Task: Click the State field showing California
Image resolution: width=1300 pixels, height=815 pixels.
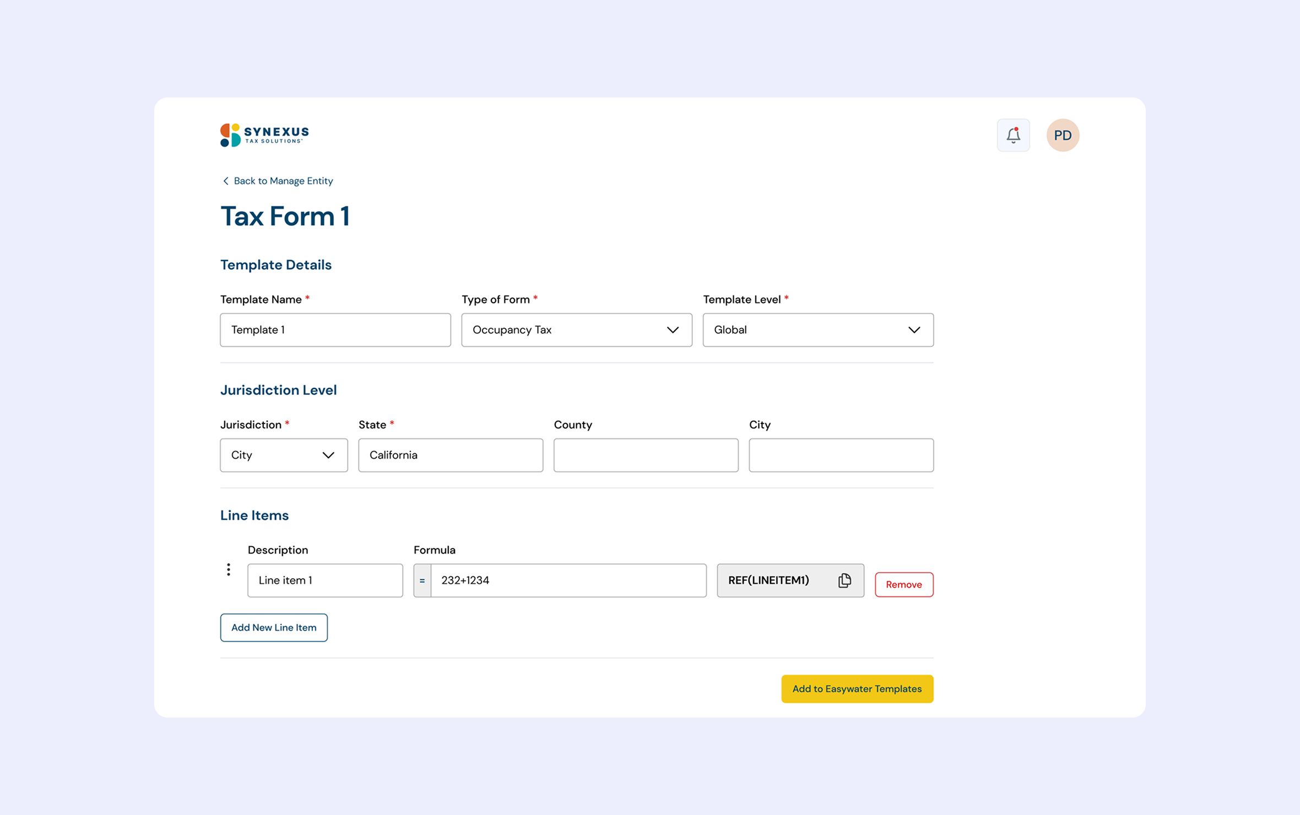Action: click(450, 455)
